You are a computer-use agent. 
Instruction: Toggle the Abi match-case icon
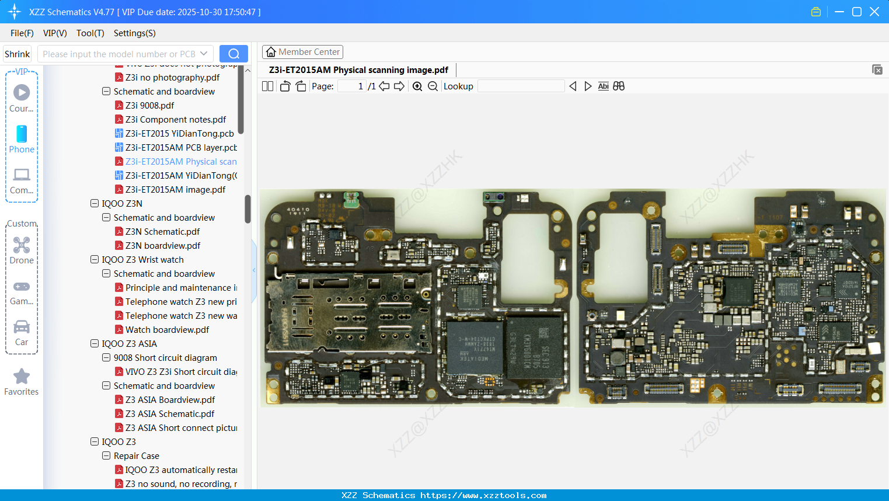(x=604, y=86)
